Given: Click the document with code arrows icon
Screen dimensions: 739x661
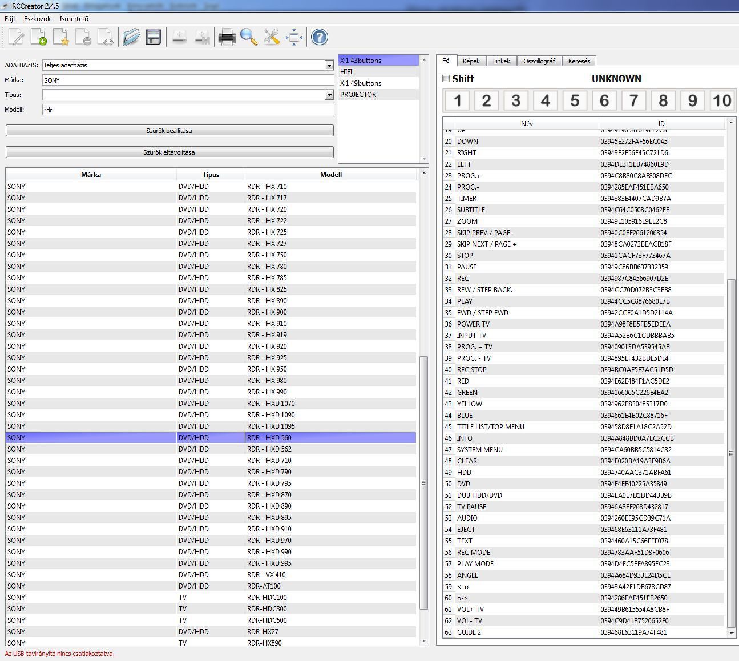Looking at the screenshot, I should [x=105, y=38].
